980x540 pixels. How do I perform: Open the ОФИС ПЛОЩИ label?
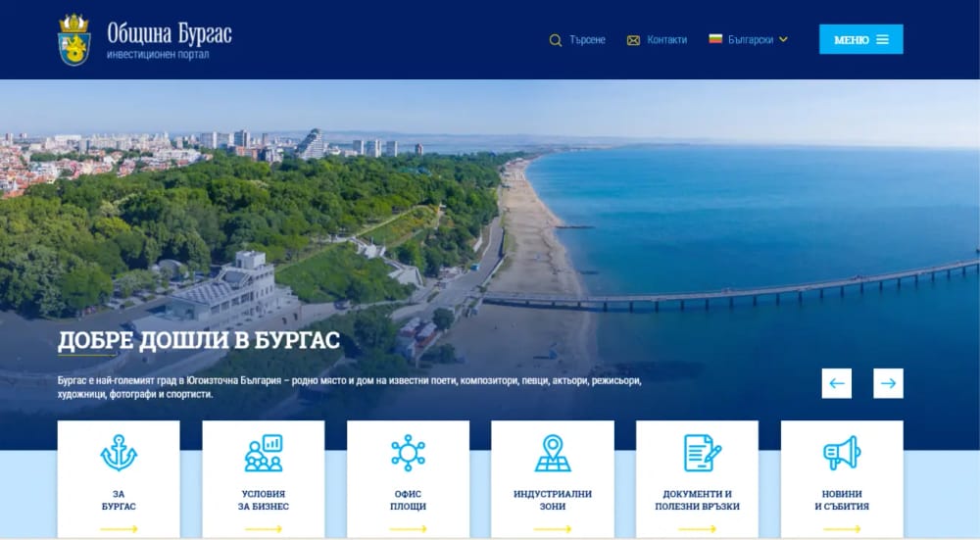click(x=408, y=500)
